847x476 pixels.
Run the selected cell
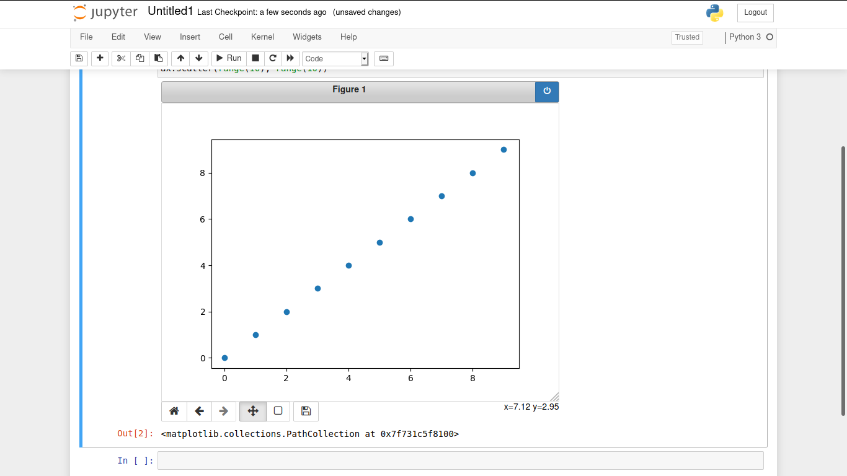click(229, 58)
